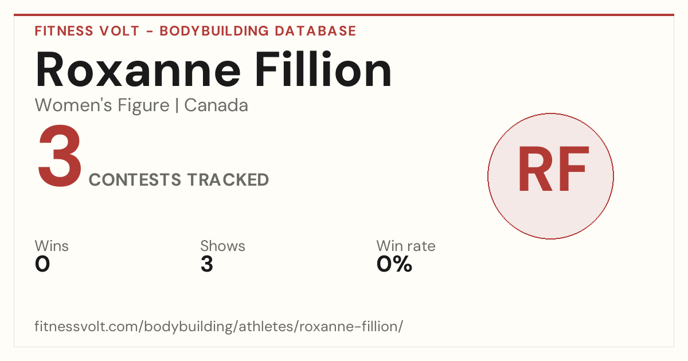Select the Bodybuilding Database header text

(x=258, y=31)
